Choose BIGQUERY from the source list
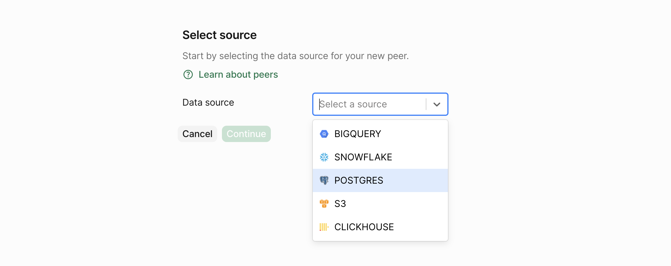Screen dimensions: 671x266 [x=358, y=134]
